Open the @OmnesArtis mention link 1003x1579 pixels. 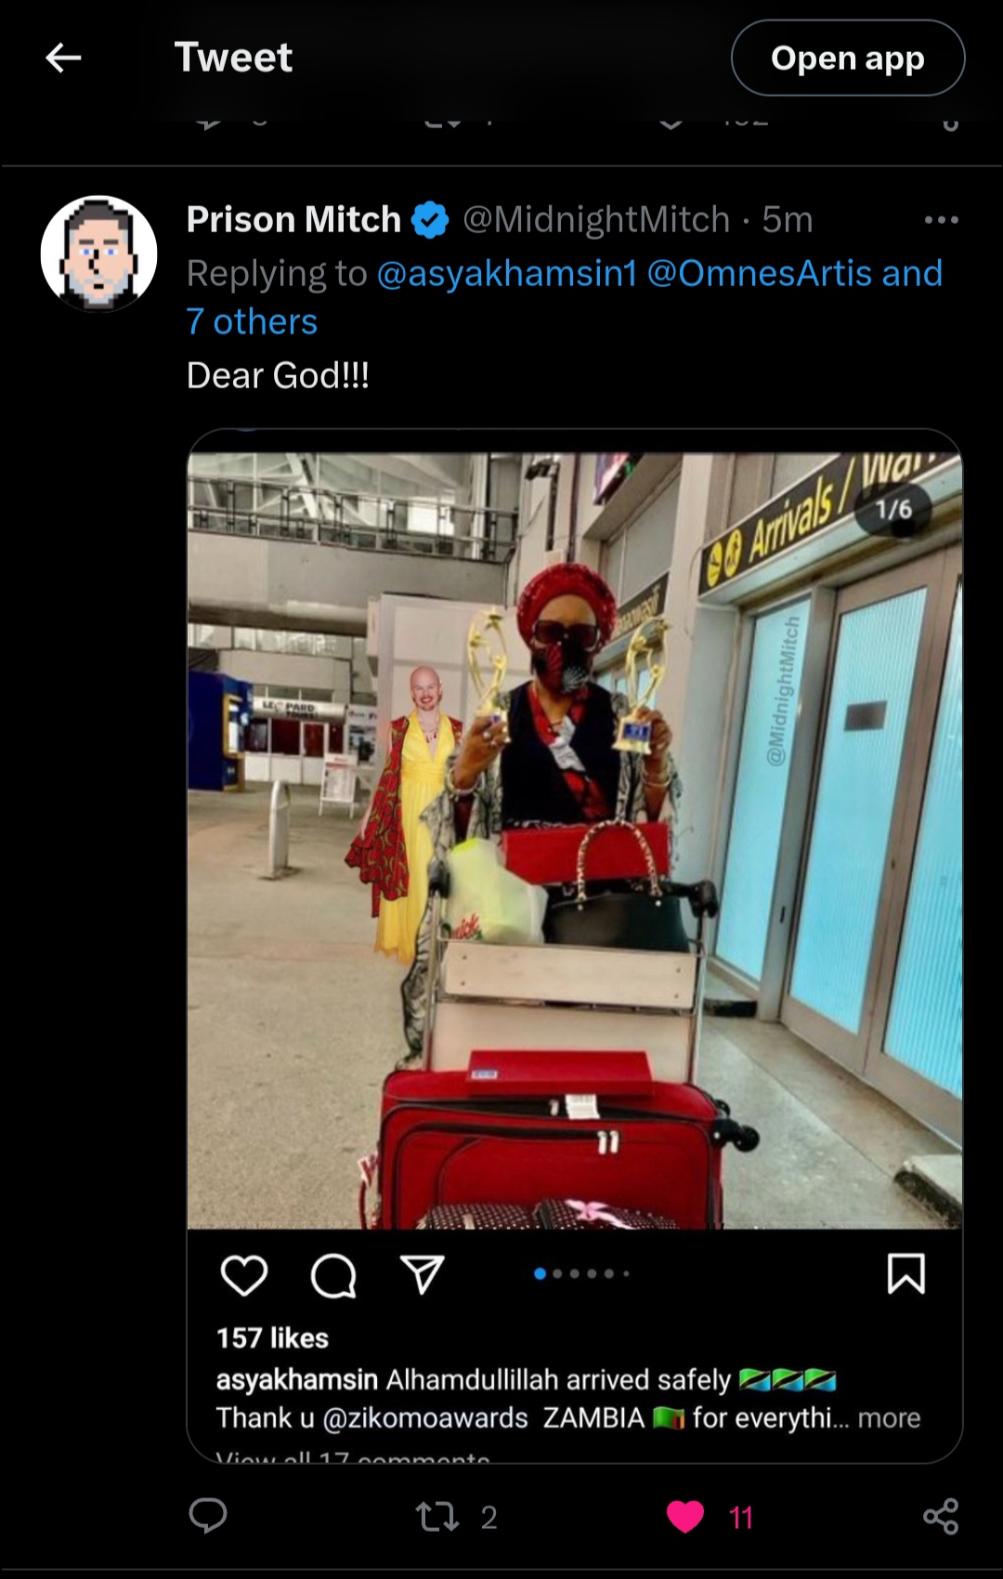point(760,273)
